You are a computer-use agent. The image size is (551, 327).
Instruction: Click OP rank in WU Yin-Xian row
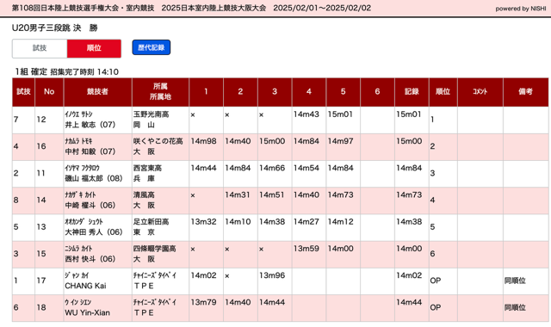436,308
